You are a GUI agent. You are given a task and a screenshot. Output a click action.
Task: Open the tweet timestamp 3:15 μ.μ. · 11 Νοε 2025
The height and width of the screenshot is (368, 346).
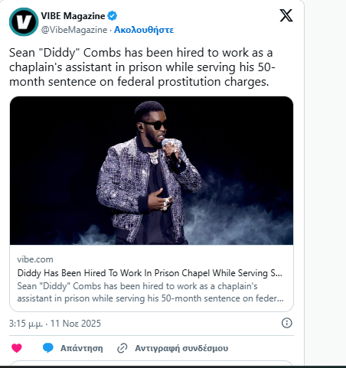(x=55, y=324)
